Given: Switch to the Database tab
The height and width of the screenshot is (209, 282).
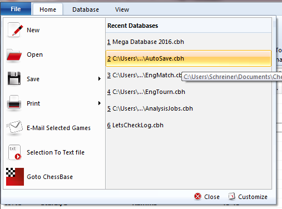Looking at the screenshot, I should coord(86,9).
